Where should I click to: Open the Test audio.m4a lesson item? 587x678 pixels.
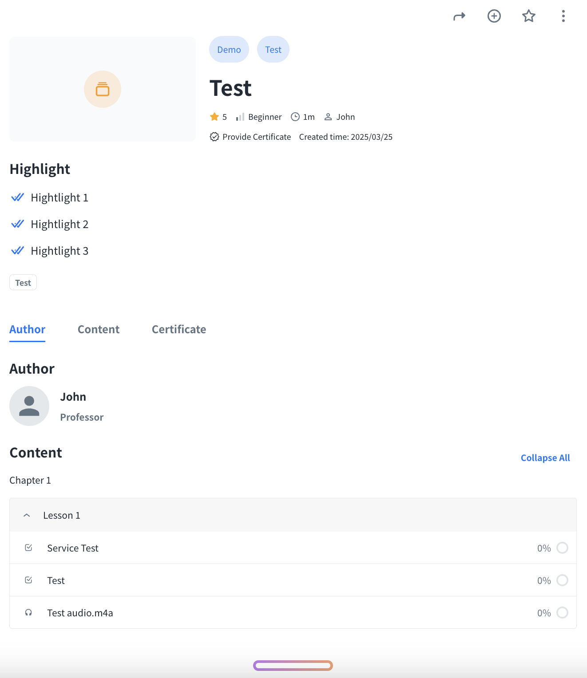click(x=80, y=613)
